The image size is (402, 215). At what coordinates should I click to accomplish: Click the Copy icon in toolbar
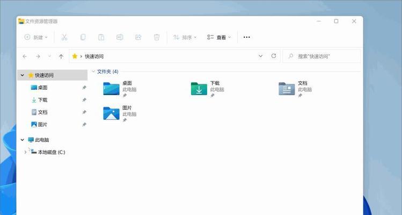83,37
